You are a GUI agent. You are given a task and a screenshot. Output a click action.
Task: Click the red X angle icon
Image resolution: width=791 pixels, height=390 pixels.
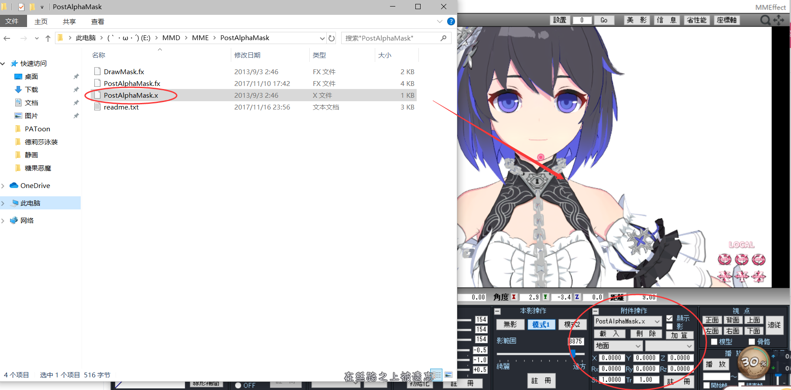tap(514, 297)
